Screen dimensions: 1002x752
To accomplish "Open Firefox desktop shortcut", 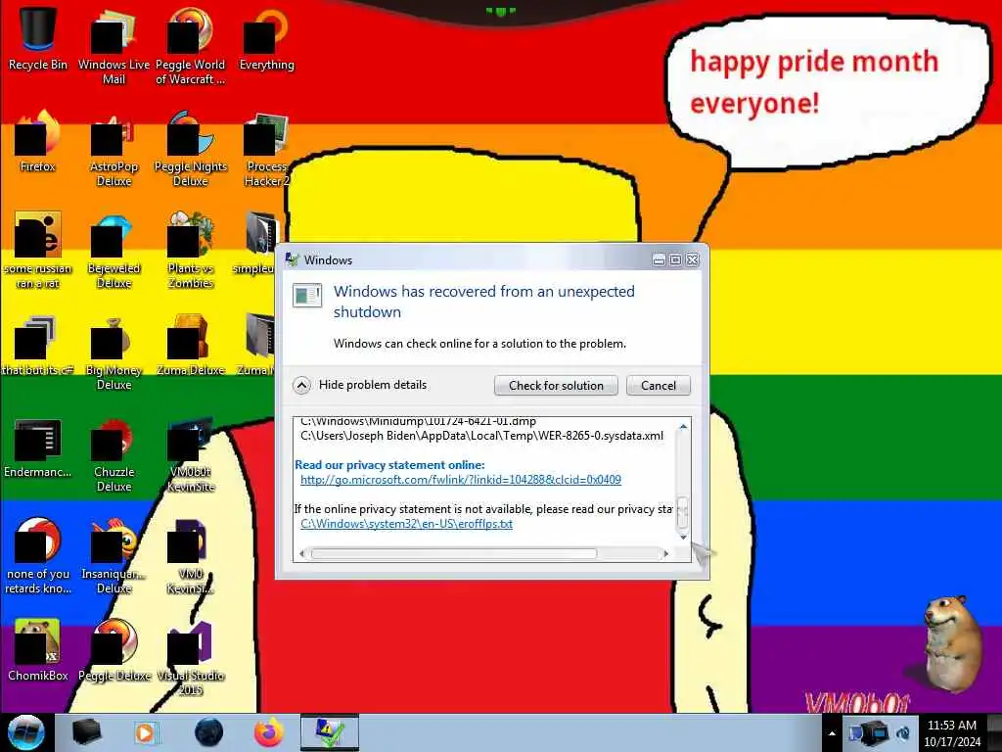I will click(38, 141).
